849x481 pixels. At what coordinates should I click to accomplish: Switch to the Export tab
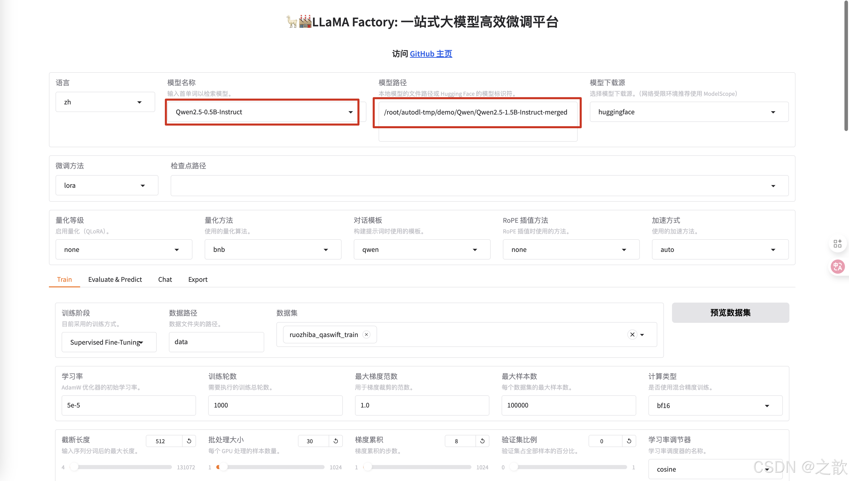pos(198,280)
